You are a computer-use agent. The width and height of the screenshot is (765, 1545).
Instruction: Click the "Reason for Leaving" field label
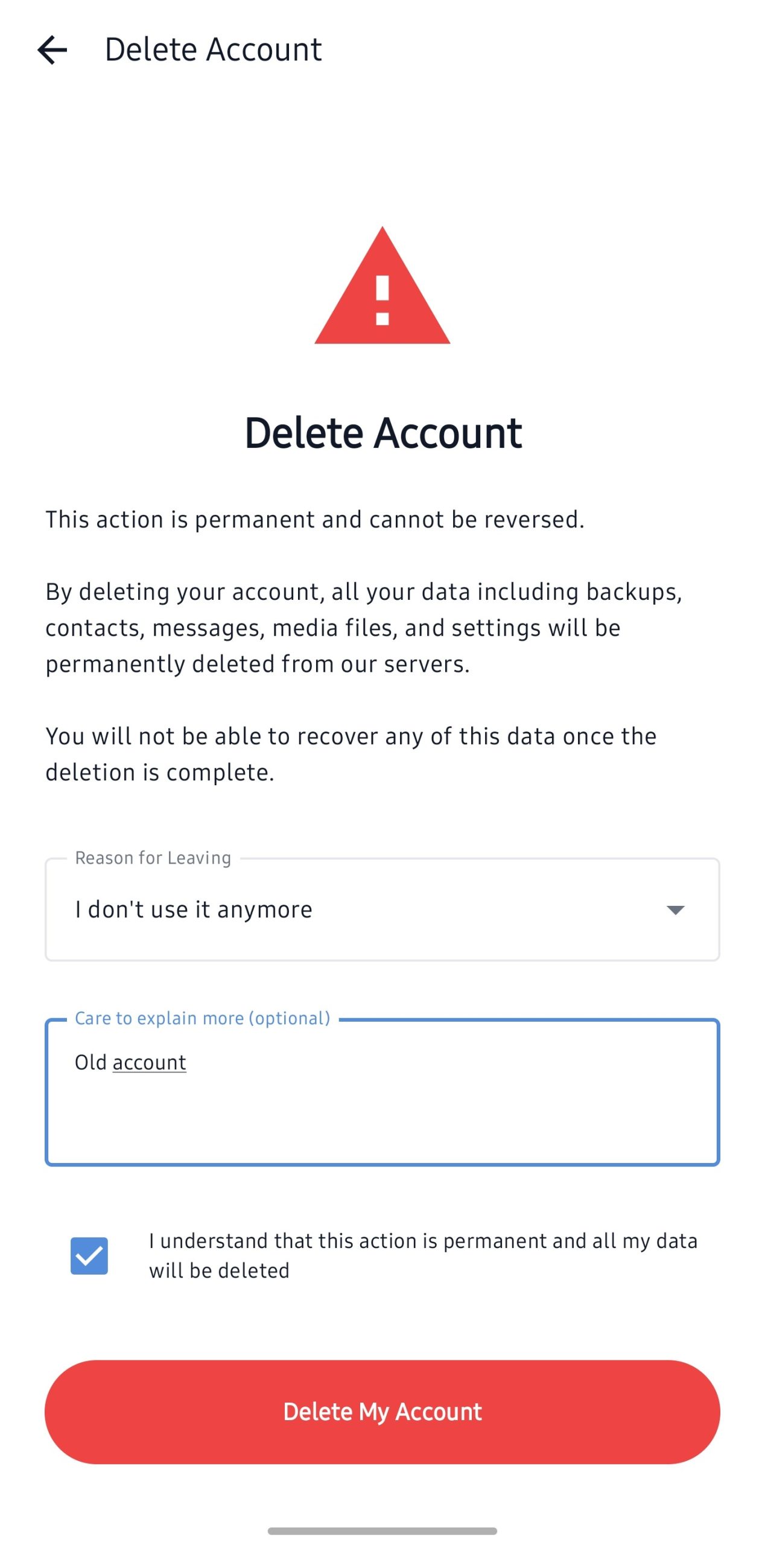pos(153,858)
